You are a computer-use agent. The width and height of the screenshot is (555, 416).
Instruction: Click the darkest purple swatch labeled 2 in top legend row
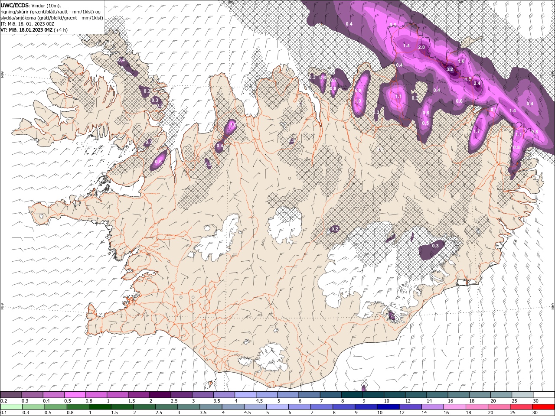[x=160, y=395]
